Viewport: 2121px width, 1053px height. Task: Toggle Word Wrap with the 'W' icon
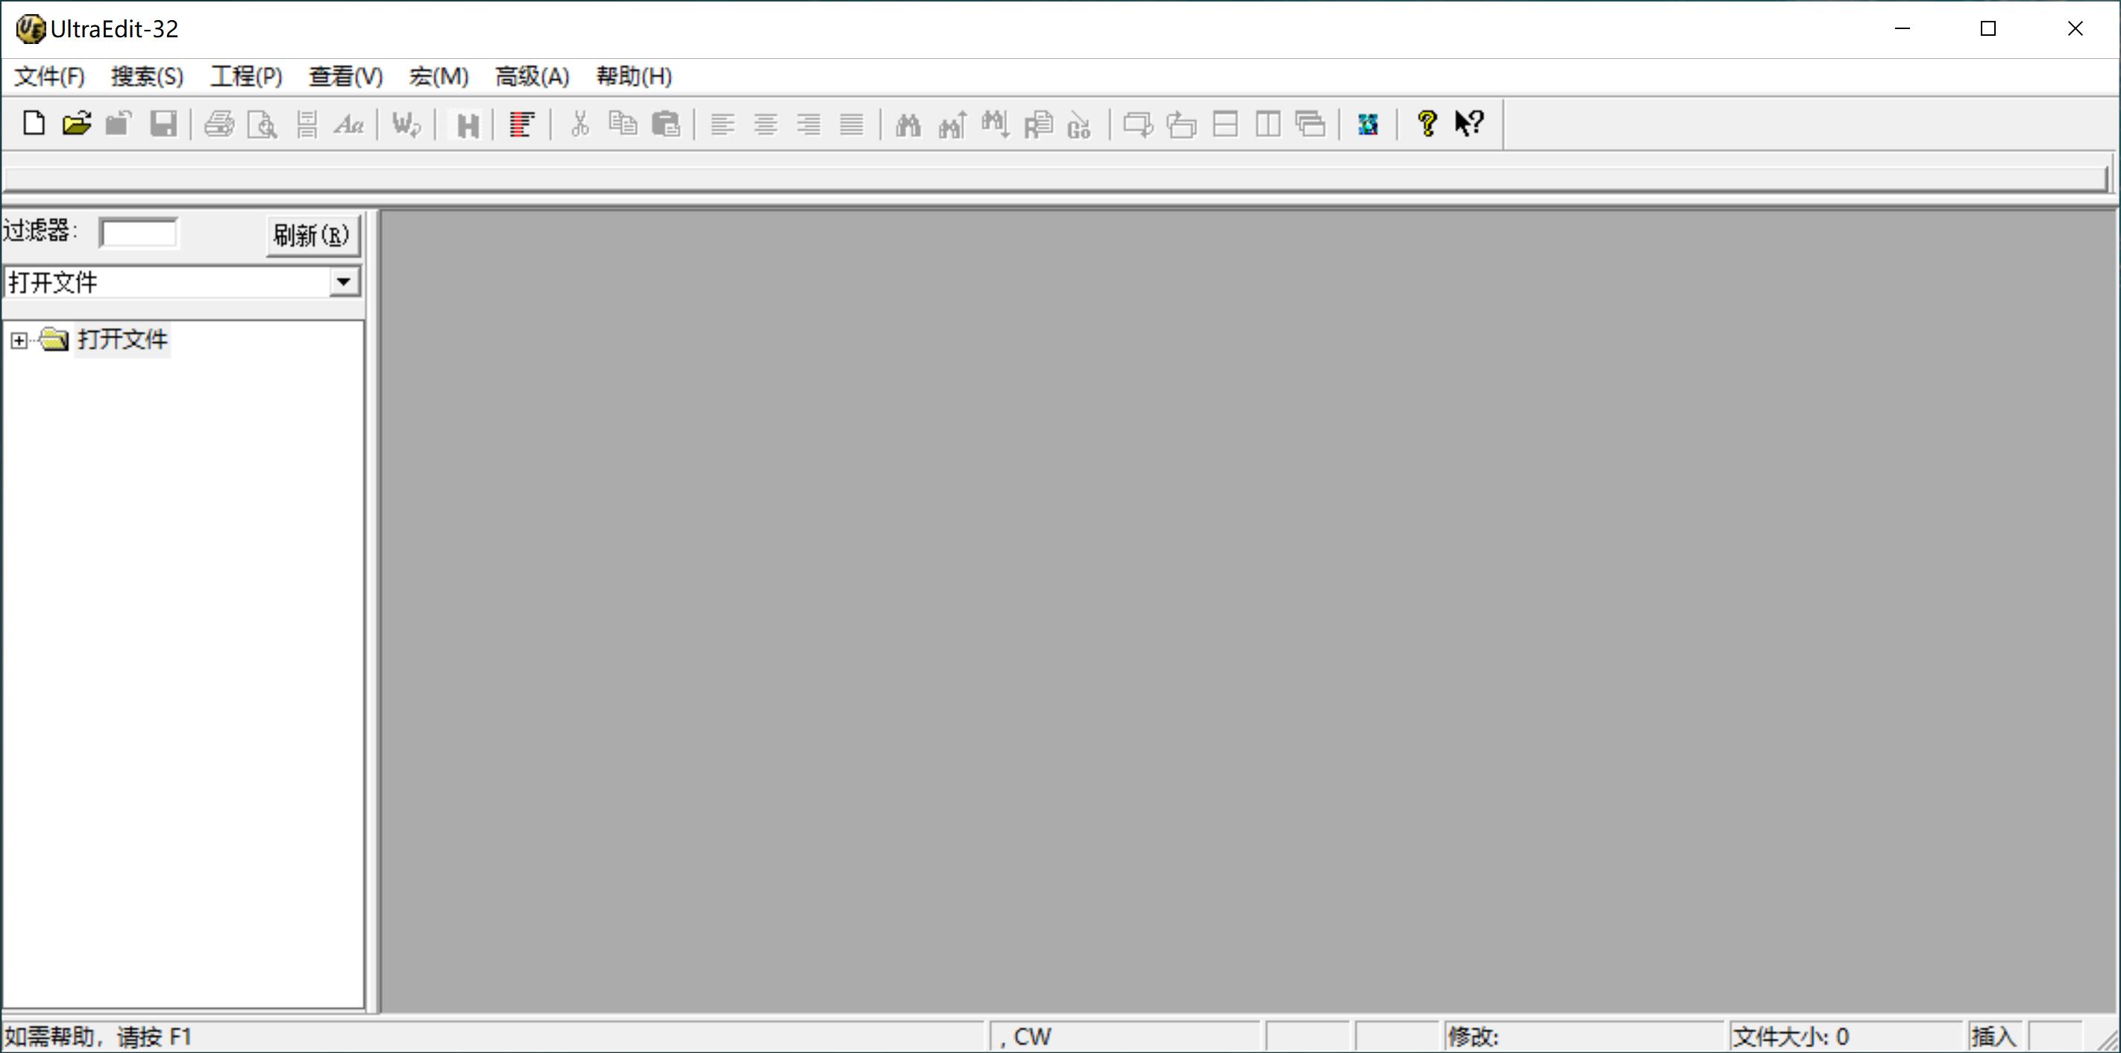[x=406, y=124]
